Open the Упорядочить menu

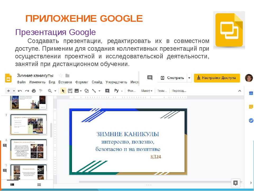tap(116, 82)
